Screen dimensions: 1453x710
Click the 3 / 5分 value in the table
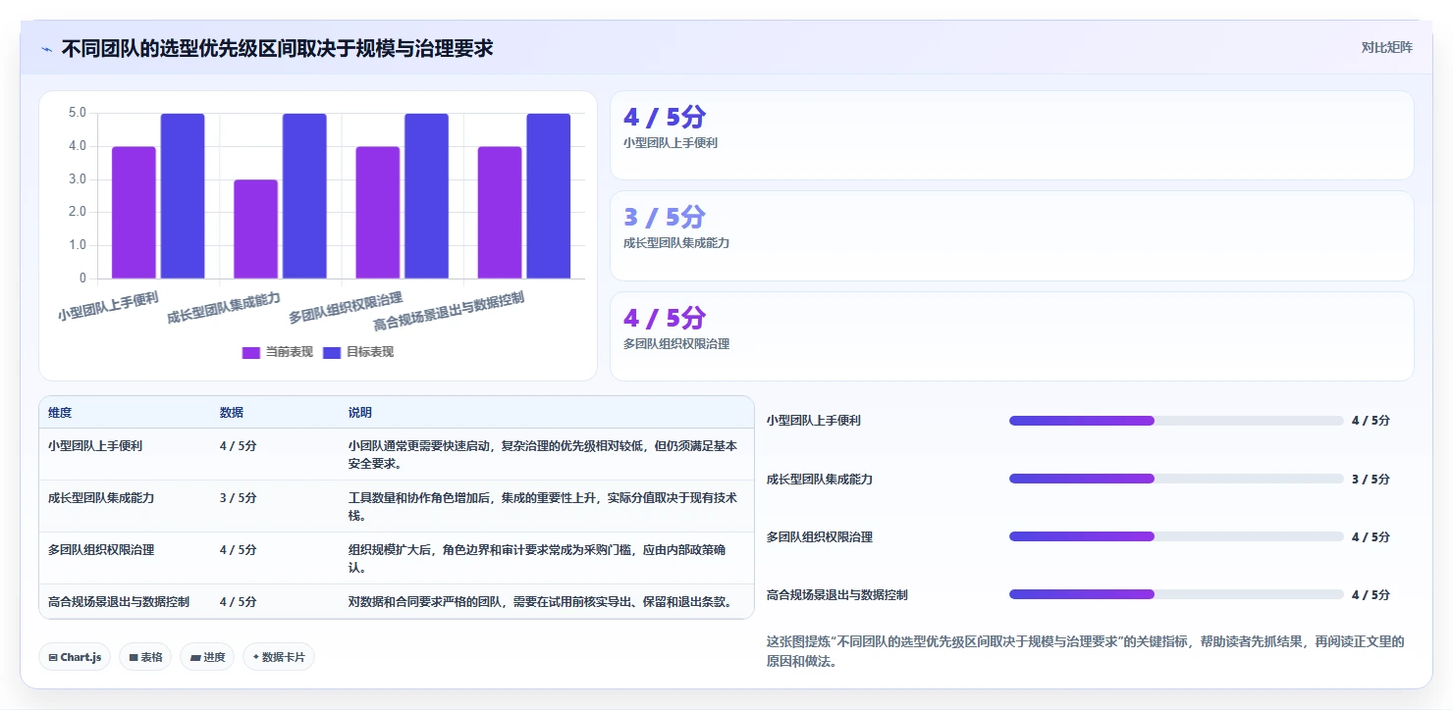point(239,497)
